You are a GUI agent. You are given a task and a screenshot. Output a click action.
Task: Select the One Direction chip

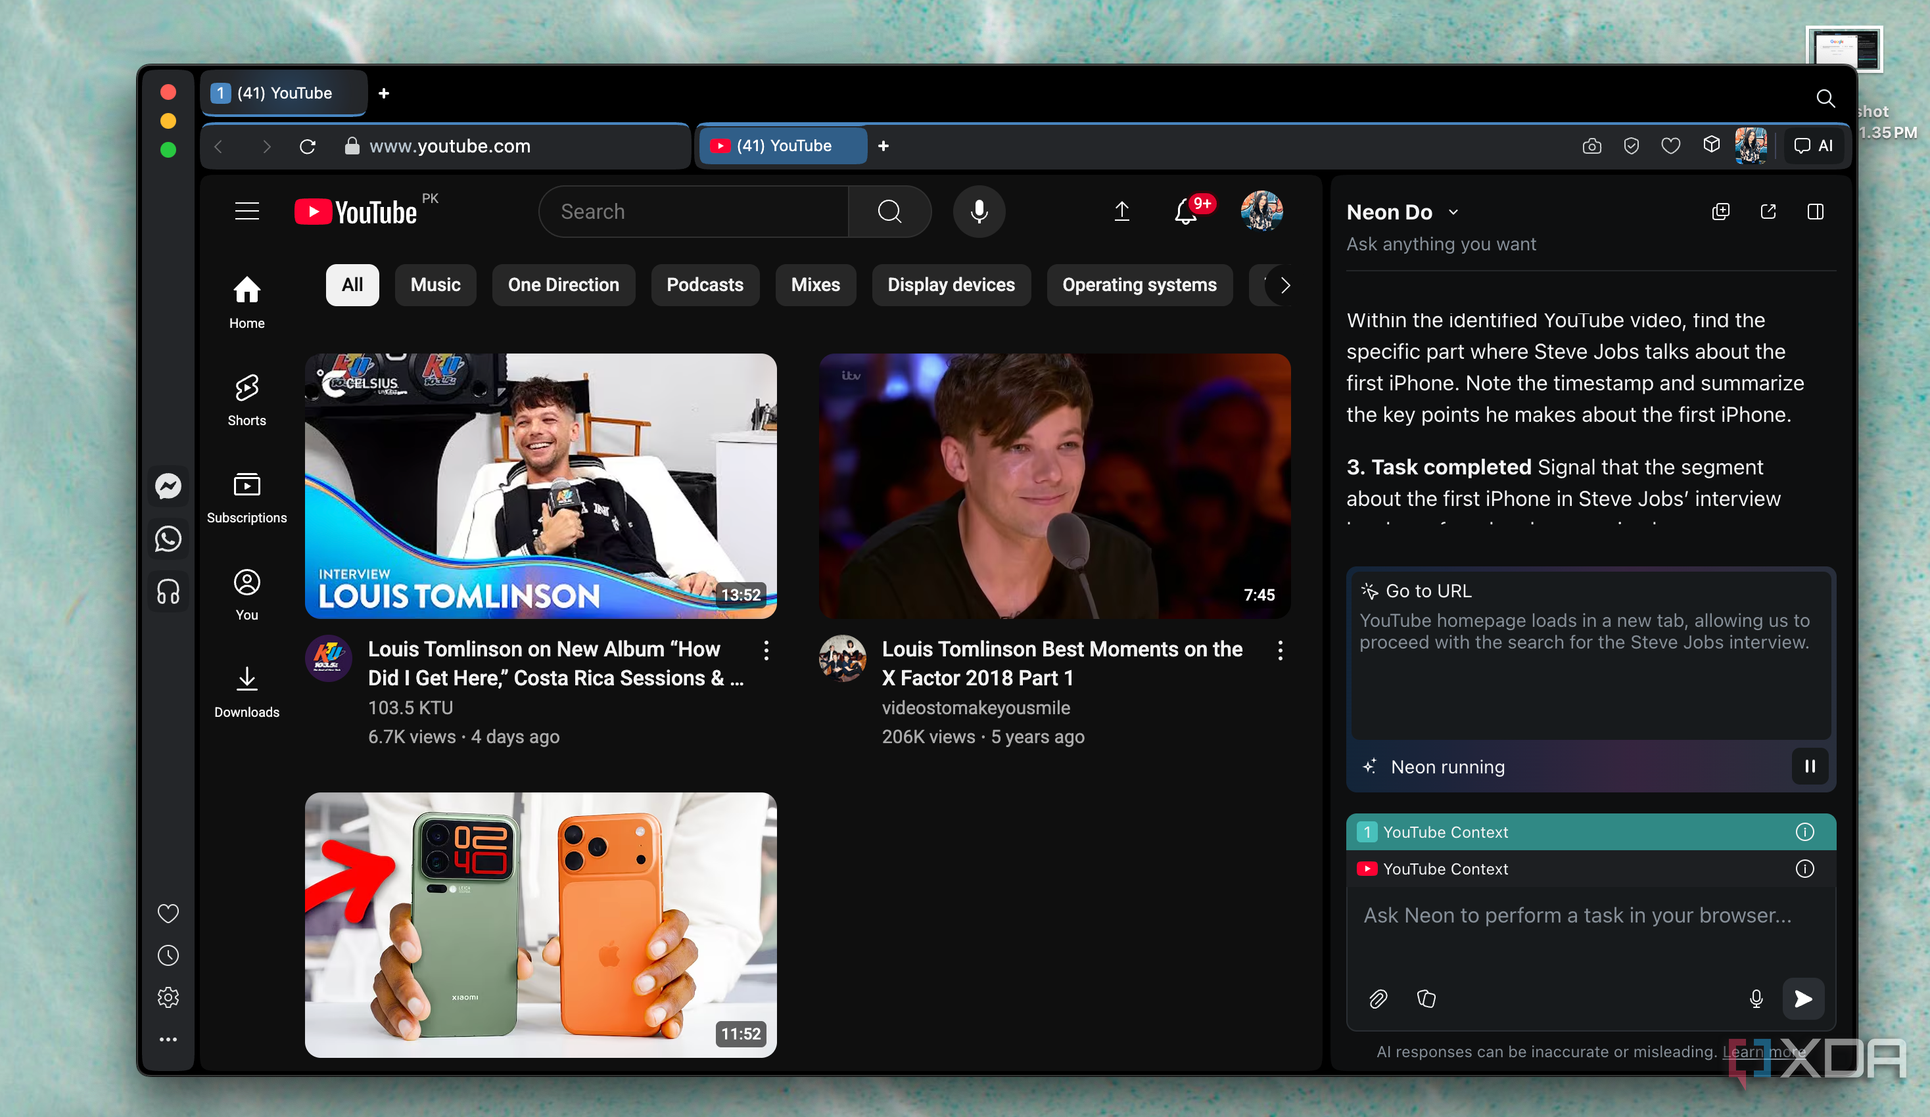point(563,286)
